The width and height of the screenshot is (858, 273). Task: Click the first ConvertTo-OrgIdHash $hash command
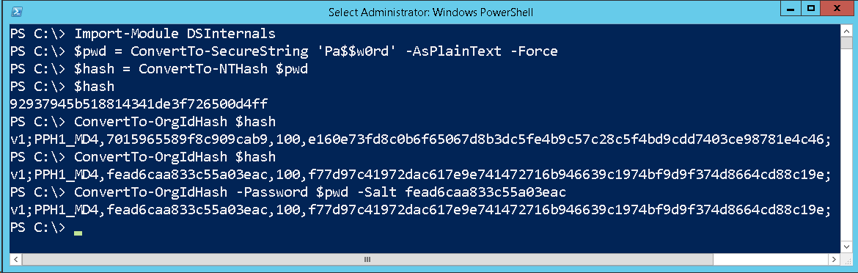coord(143,121)
